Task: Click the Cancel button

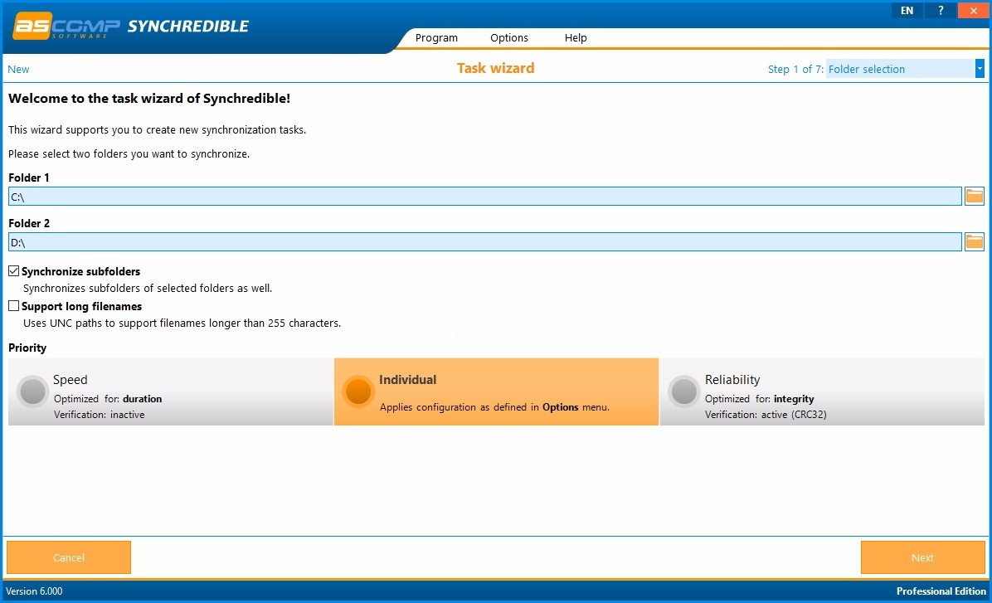Action: pyautogui.click(x=69, y=557)
